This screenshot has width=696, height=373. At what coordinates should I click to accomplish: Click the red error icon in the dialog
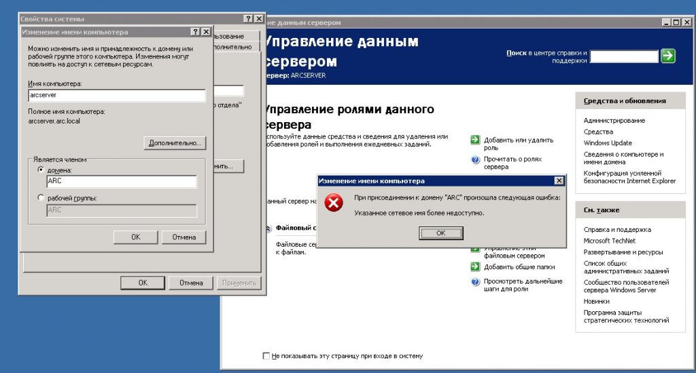click(x=333, y=203)
